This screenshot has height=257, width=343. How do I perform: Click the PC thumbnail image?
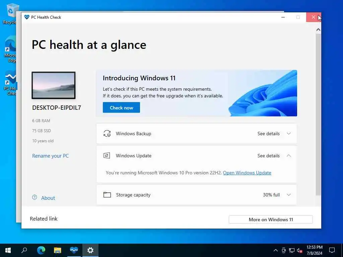pos(54,85)
